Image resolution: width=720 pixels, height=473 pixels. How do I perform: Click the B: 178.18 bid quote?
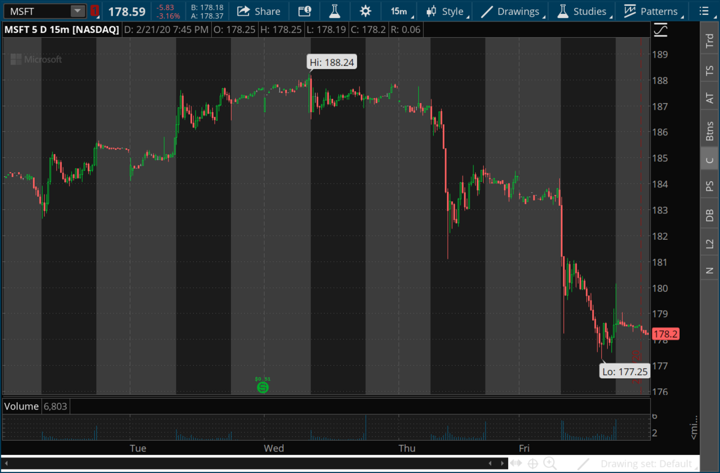(207, 7)
